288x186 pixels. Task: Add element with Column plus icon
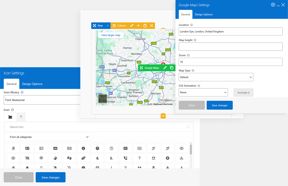tap(138, 26)
